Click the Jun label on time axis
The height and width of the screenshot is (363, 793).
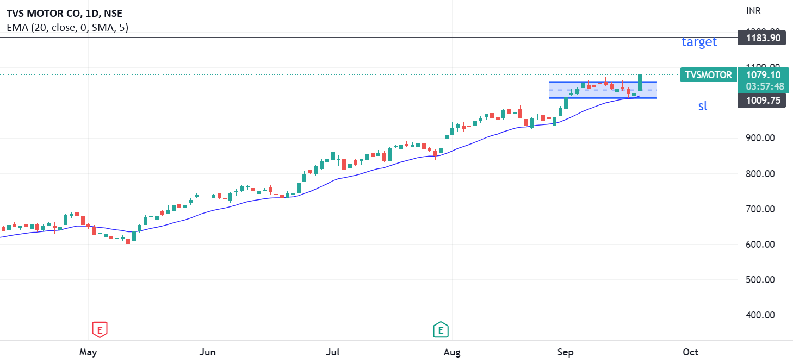click(x=208, y=352)
